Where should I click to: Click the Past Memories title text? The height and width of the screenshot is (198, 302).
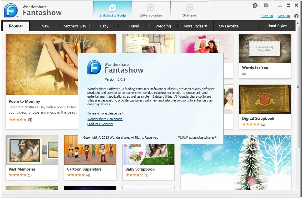(22, 169)
